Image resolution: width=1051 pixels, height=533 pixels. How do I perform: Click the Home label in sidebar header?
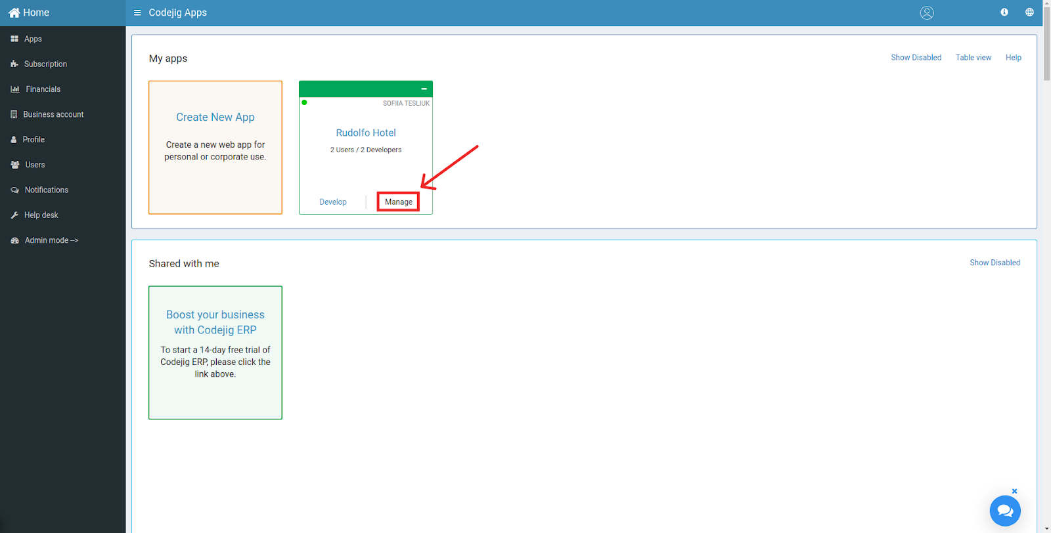tap(36, 12)
